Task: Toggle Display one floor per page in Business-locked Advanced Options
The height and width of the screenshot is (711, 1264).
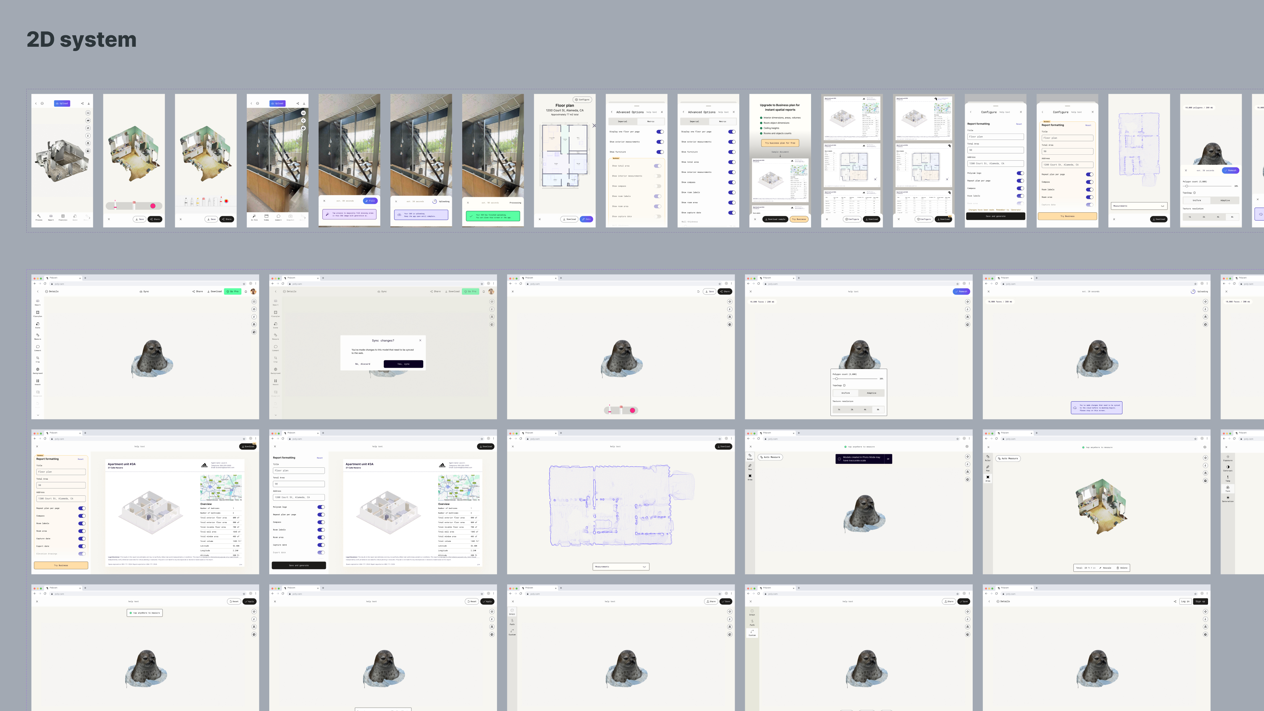Action: (660, 132)
